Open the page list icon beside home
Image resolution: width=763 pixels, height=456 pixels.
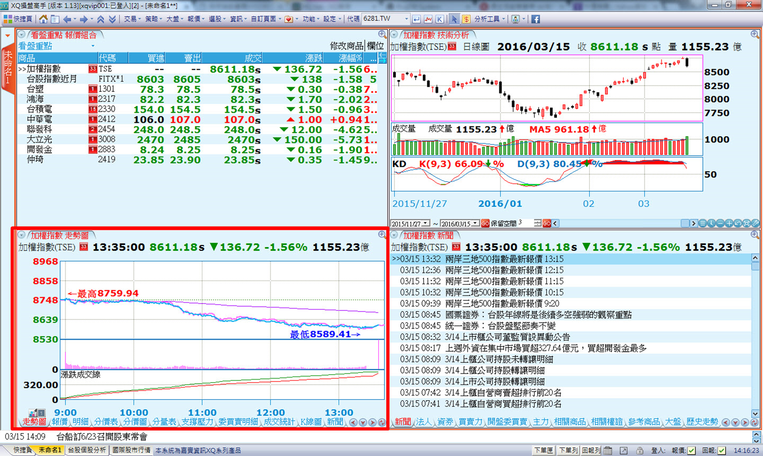pyautogui.click(x=54, y=19)
